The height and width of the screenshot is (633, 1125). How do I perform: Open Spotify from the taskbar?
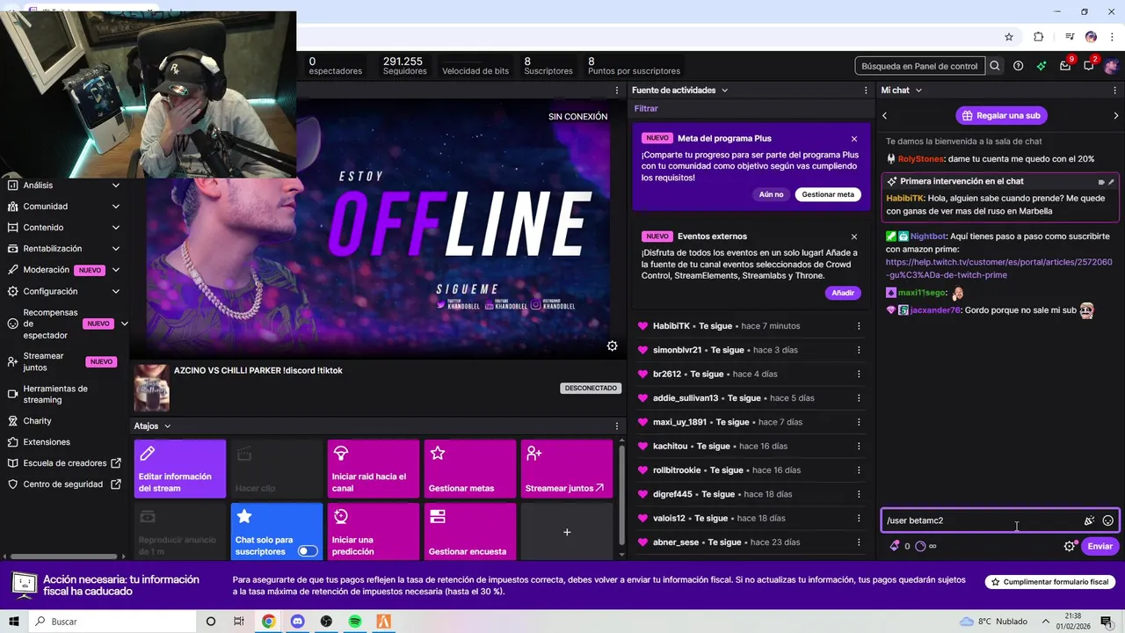(x=355, y=622)
